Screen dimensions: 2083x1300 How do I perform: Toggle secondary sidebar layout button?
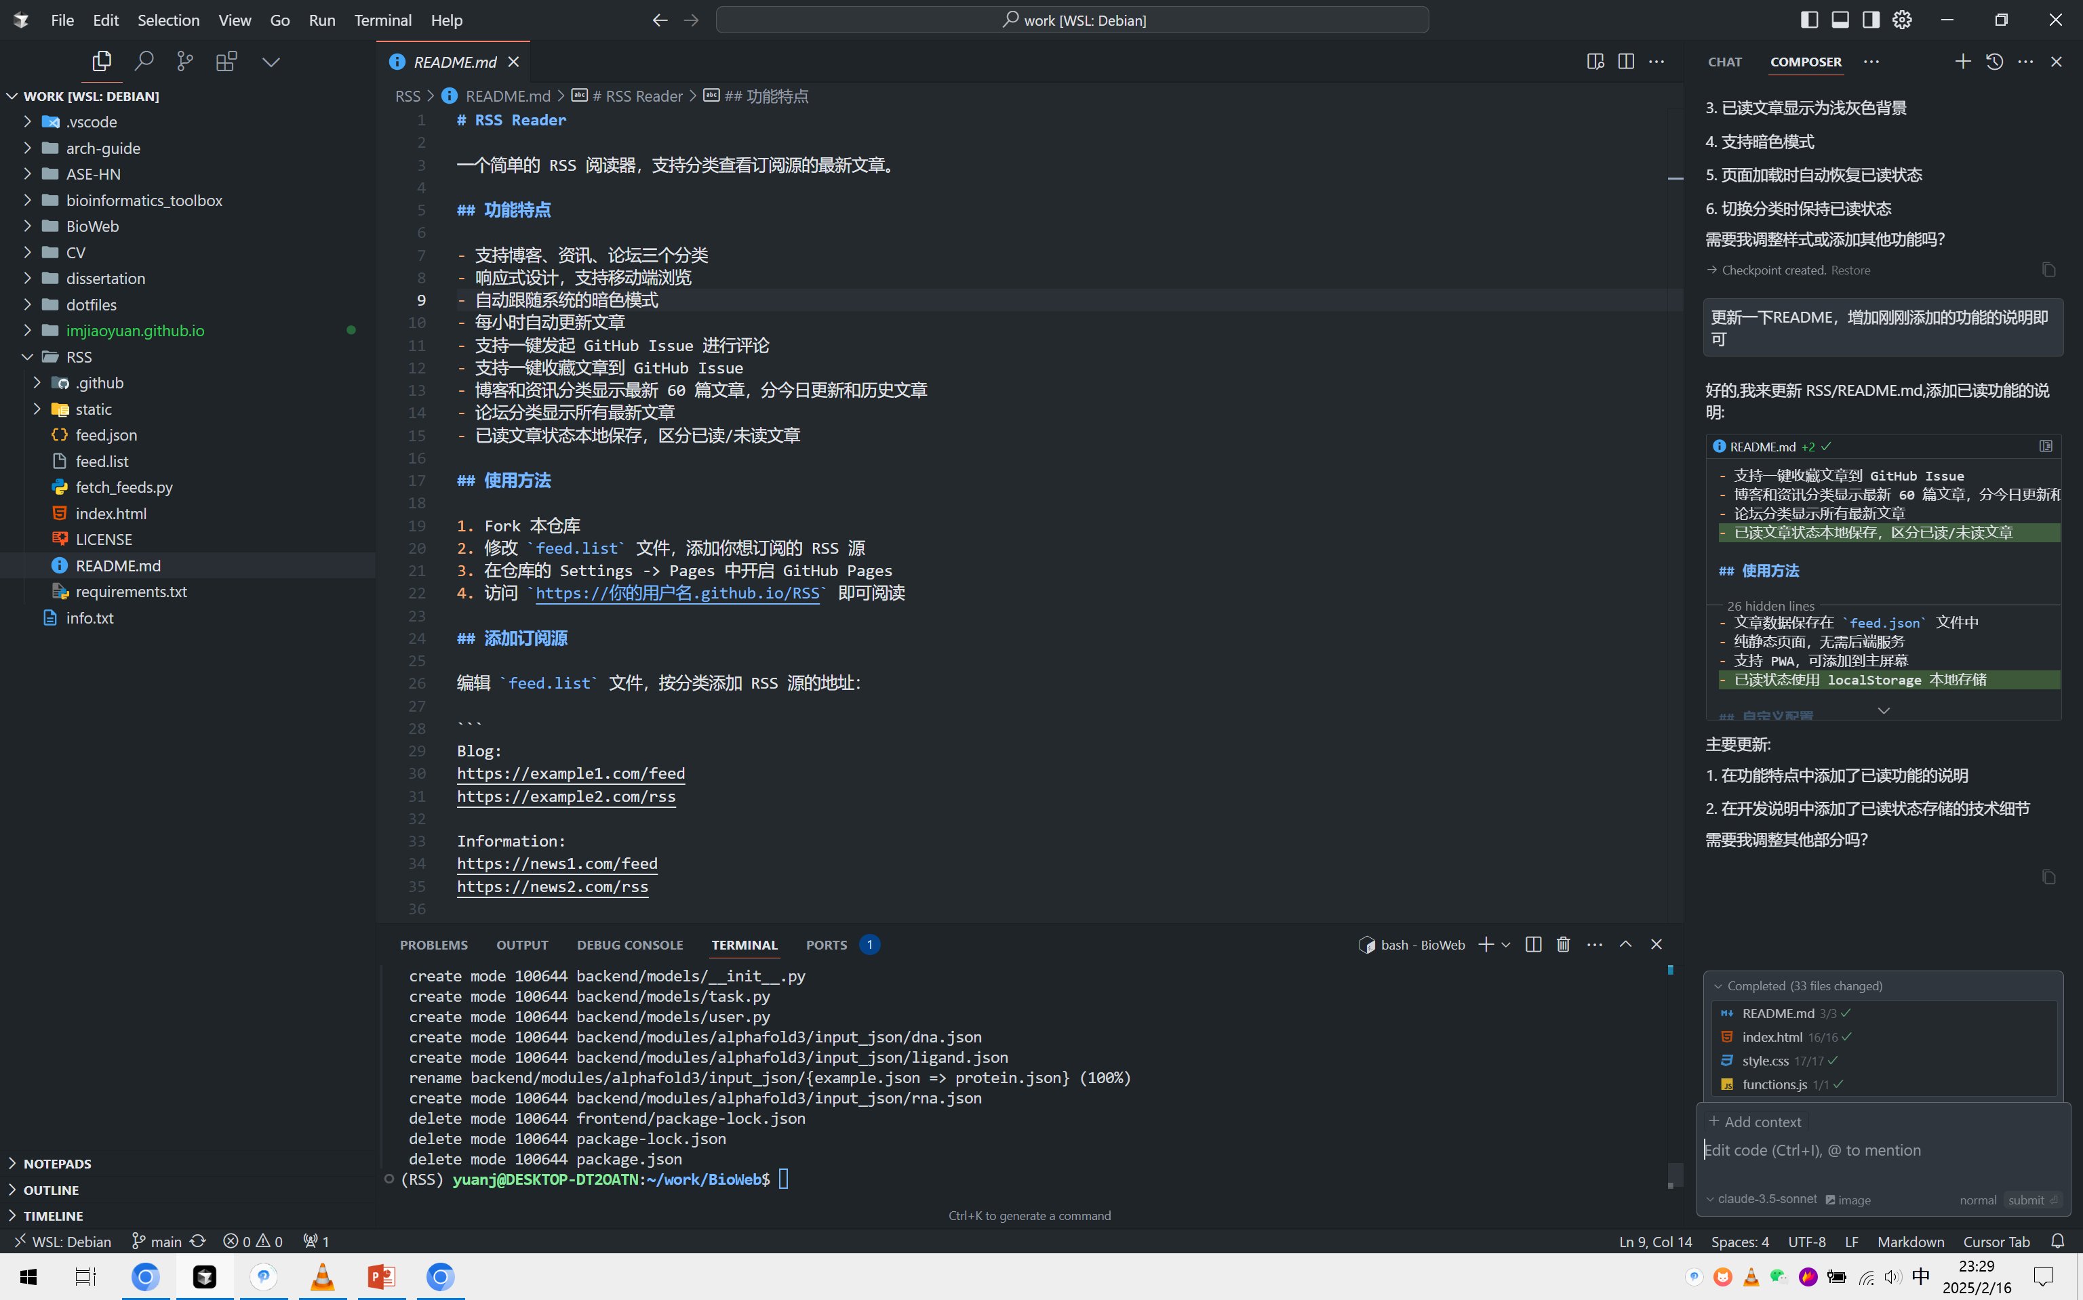(1871, 20)
